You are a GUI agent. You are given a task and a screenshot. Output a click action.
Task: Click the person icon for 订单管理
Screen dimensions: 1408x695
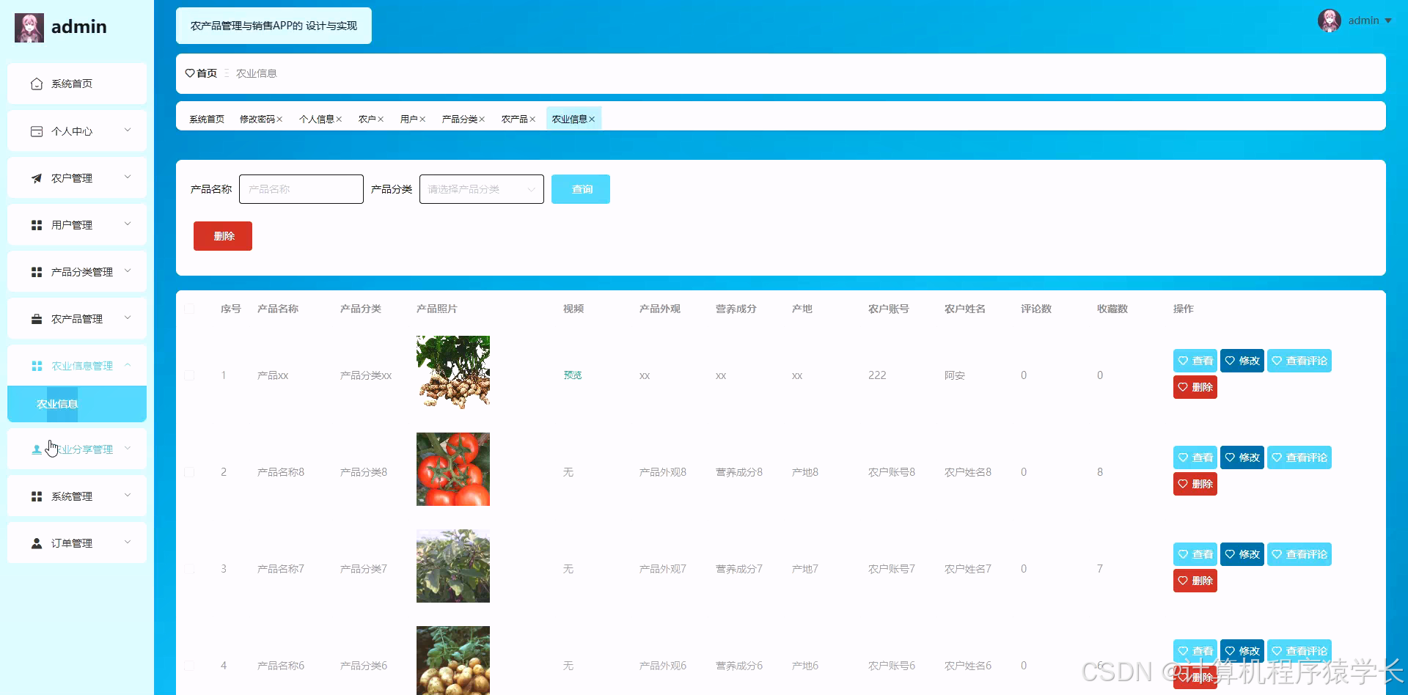pos(37,543)
